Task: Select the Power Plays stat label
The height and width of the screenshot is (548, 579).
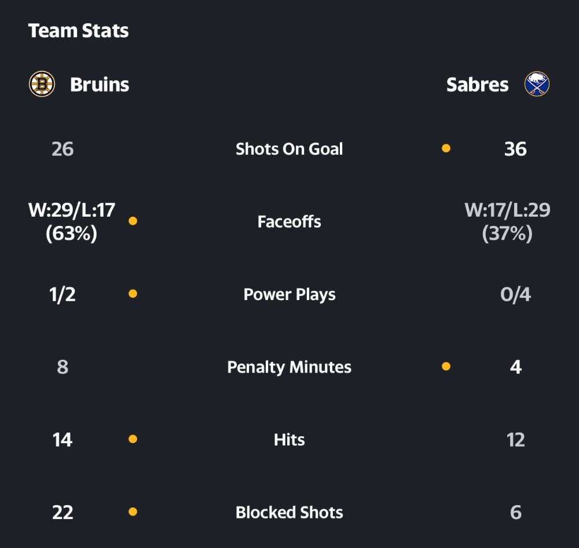Action: [289, 294]
